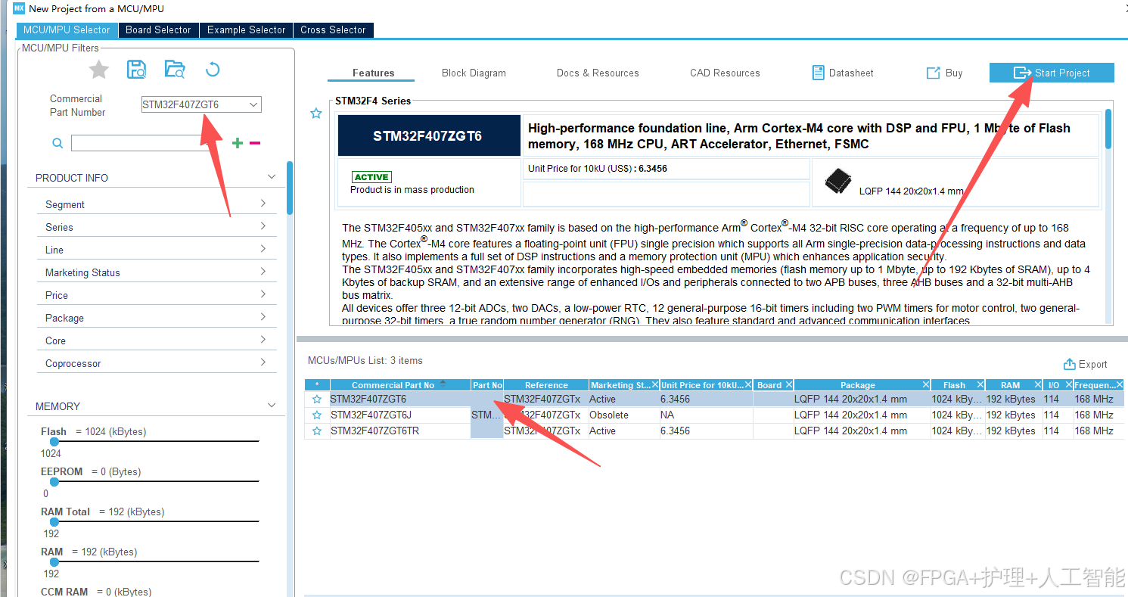
Task: Collapse the MEMORY section
Action: click(272, 406)
